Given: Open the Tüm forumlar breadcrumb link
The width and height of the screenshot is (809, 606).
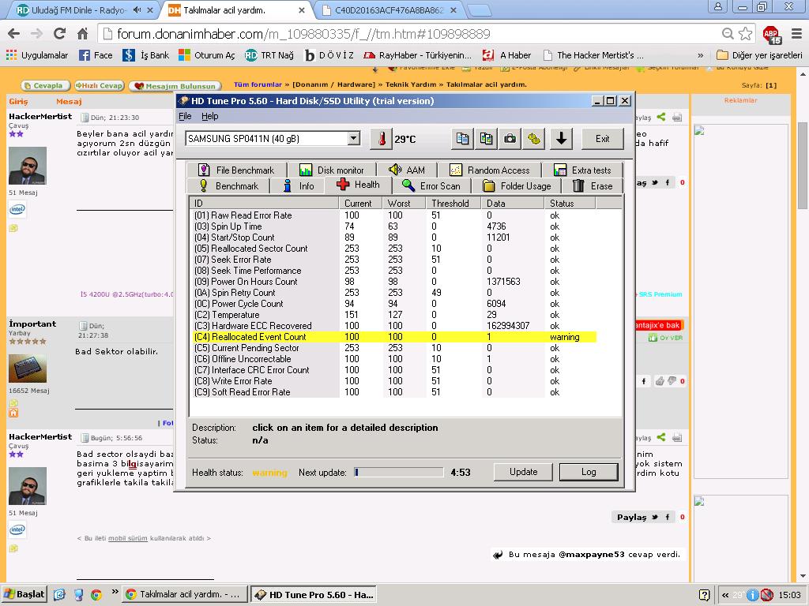Looking at the screenshot, I should [258, 84].
